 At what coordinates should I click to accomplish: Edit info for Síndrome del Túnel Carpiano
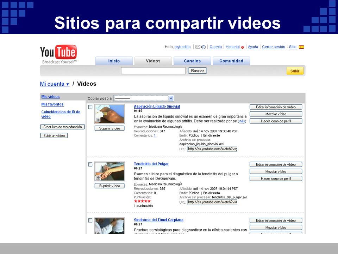(276, 220)
